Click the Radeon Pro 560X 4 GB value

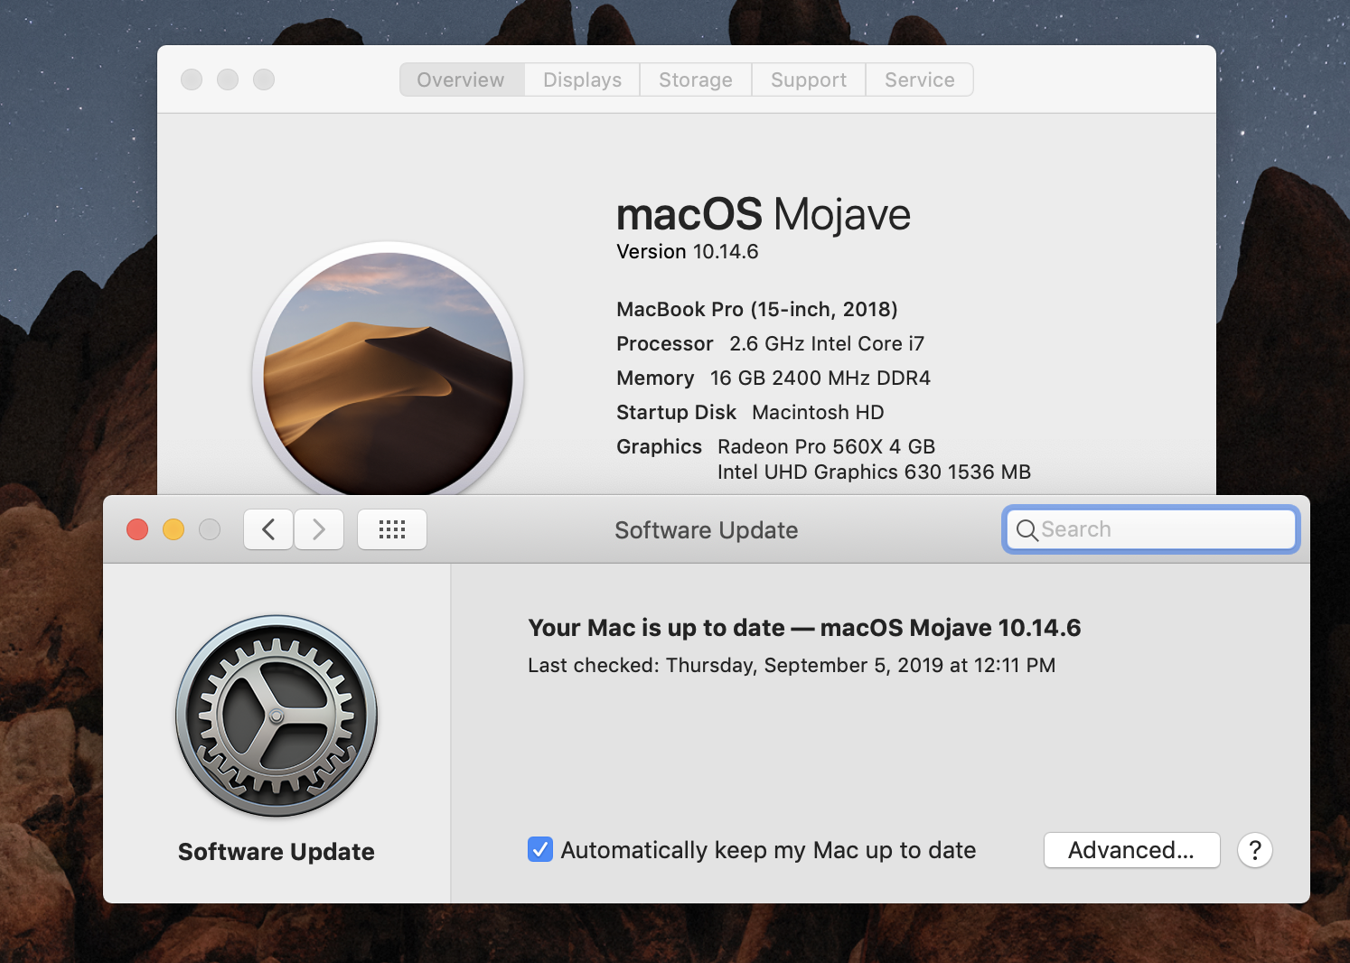[826, 447]
